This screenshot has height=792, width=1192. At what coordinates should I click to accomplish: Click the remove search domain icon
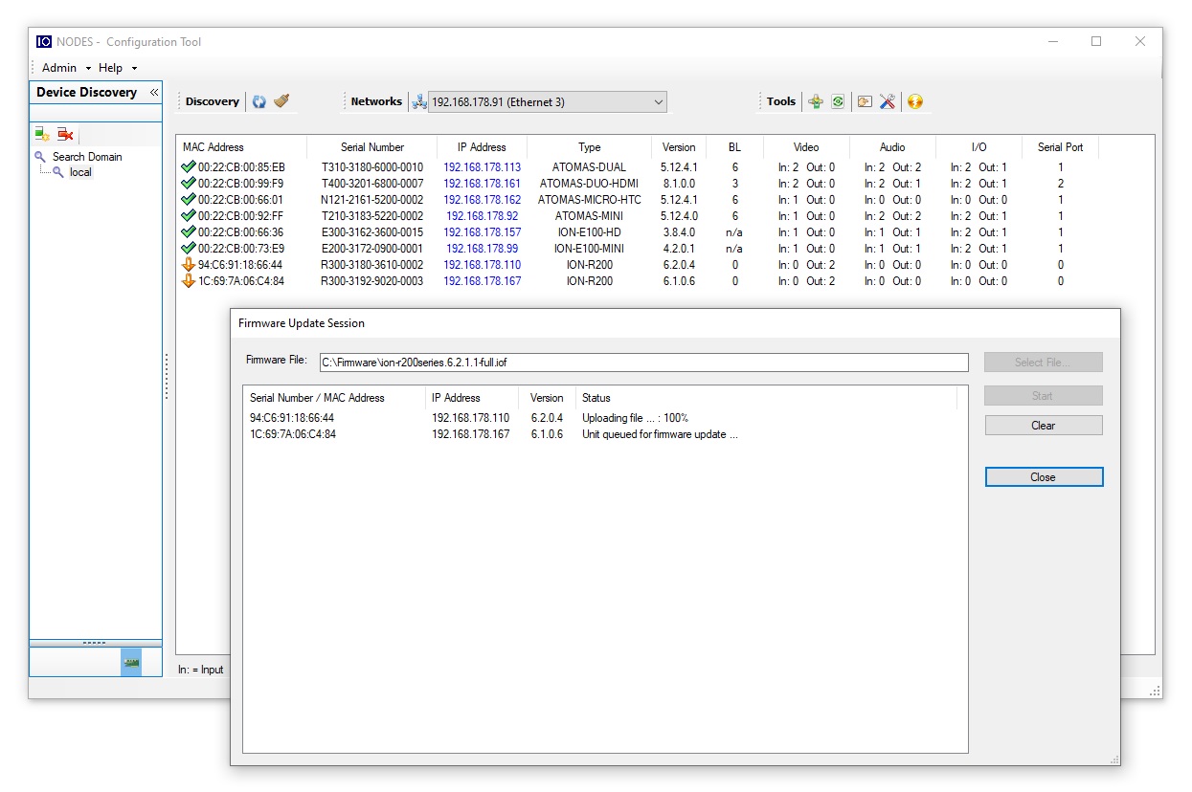65,134
